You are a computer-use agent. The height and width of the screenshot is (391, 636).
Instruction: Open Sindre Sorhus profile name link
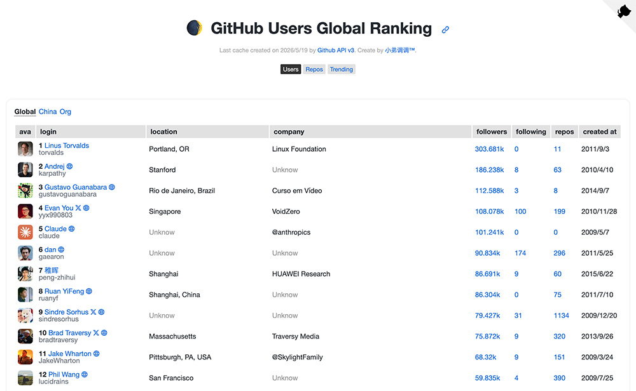click(x=67, y=312)
